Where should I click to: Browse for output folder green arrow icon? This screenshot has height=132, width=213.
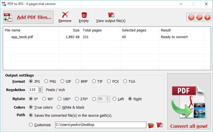(151, 125)
